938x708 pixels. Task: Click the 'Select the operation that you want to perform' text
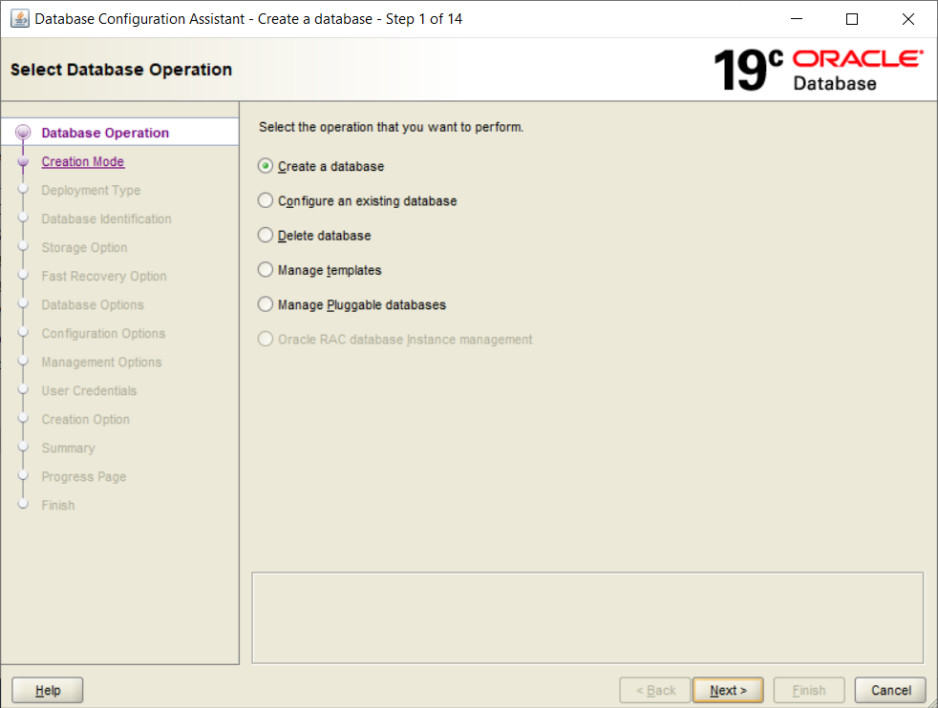tap(392, 127)
